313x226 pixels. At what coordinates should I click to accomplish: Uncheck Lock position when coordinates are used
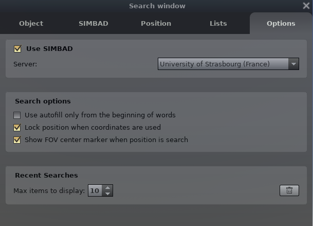click(x=17, y=128)
